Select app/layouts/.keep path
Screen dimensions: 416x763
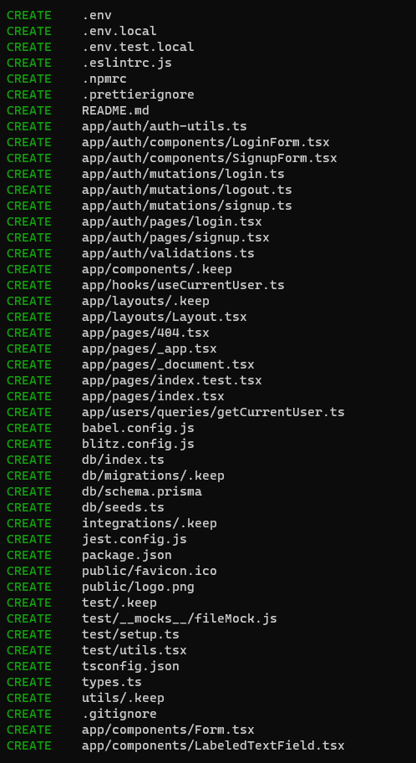coord(145,301)
